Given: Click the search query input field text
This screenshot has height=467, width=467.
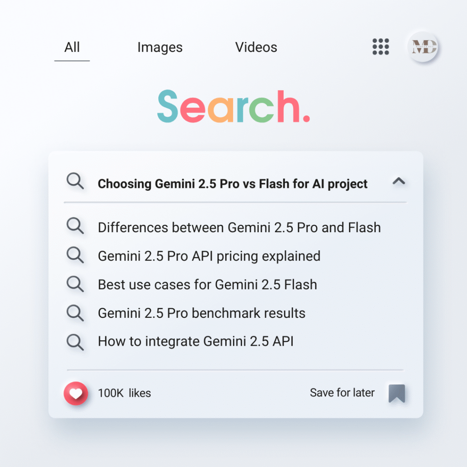Looking at the screenshot, I should 233,184.
